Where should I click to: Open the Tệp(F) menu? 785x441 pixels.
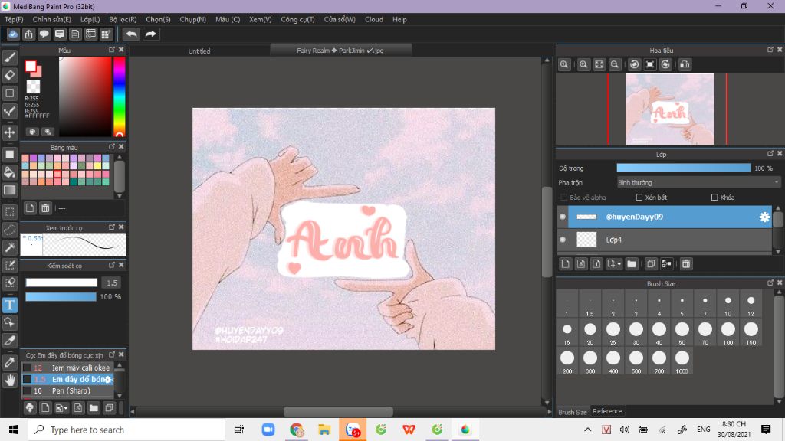click(14, 19)
